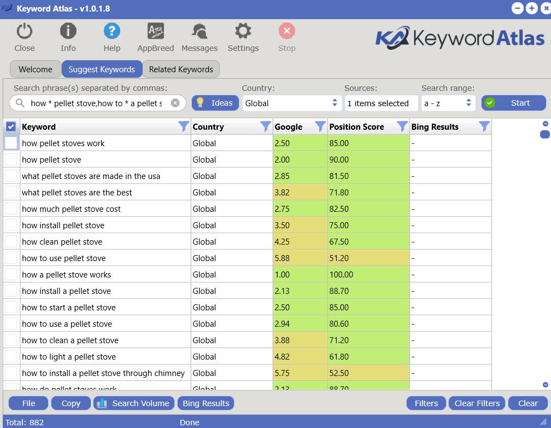This screenshot has width=551, height=428.
Task: Open the Search range a - z dropdown
Action: [448, 103]
